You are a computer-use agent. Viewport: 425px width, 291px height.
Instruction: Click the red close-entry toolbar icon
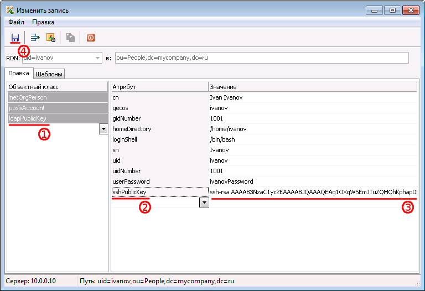click(x=90, y=38)
